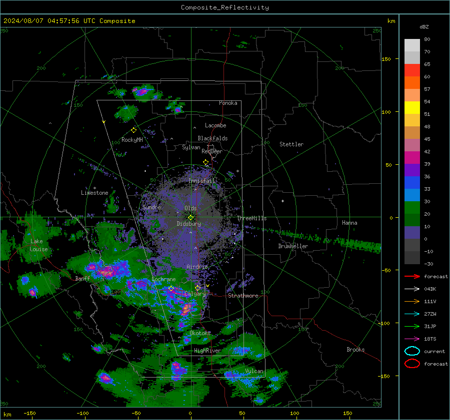This screenshot has width=450, height=420.
Task: Pick the bright green 20-30 dBZ swatch
Action: [412, 208]
